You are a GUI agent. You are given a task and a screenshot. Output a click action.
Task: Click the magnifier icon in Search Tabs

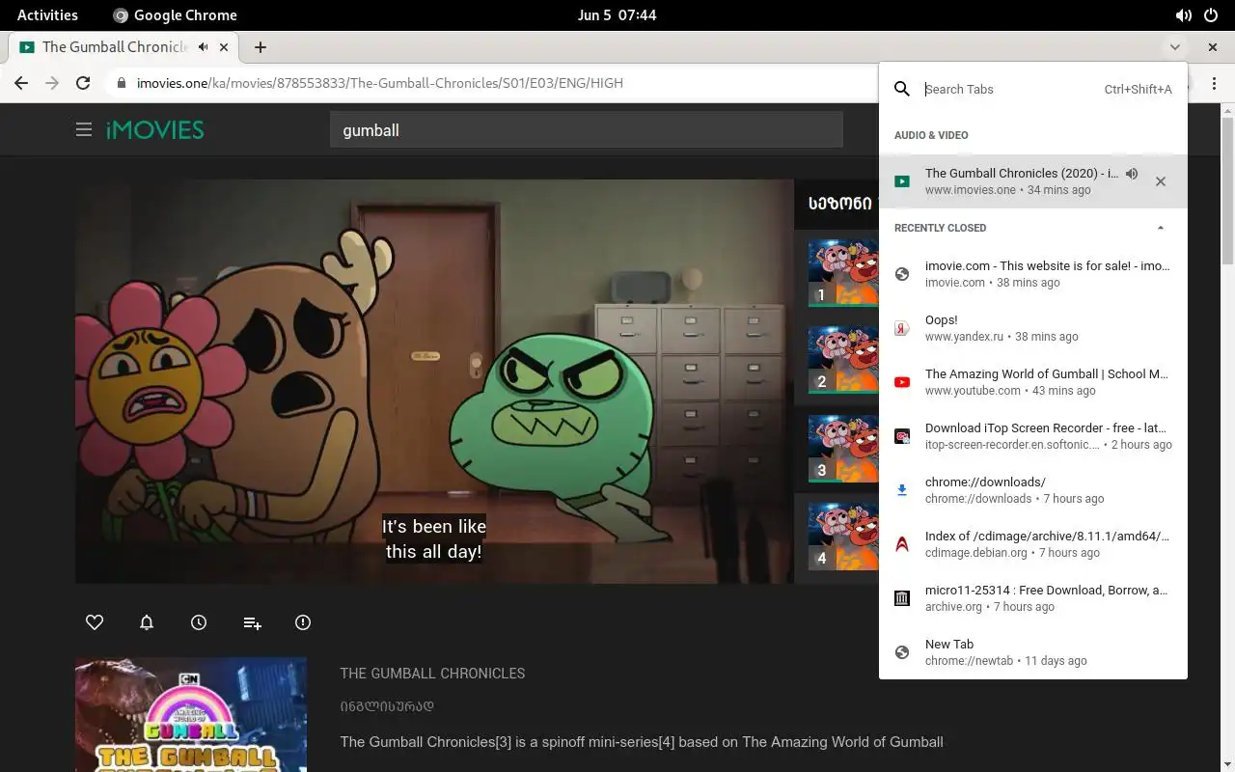pos(902,89)
